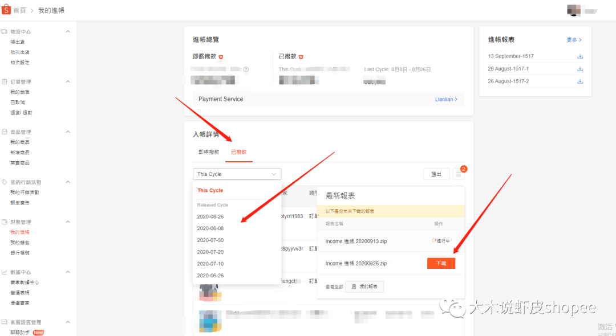The width and height of the screenshot is (616, 336).
Task: Open 營運表現 in sidebar
Action: (20, 293)
